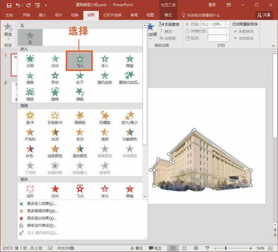Apply the 对象颜色 emphasis effect
Image resolution: width=278 pixels, height=252 pixels.
[130, 135]
